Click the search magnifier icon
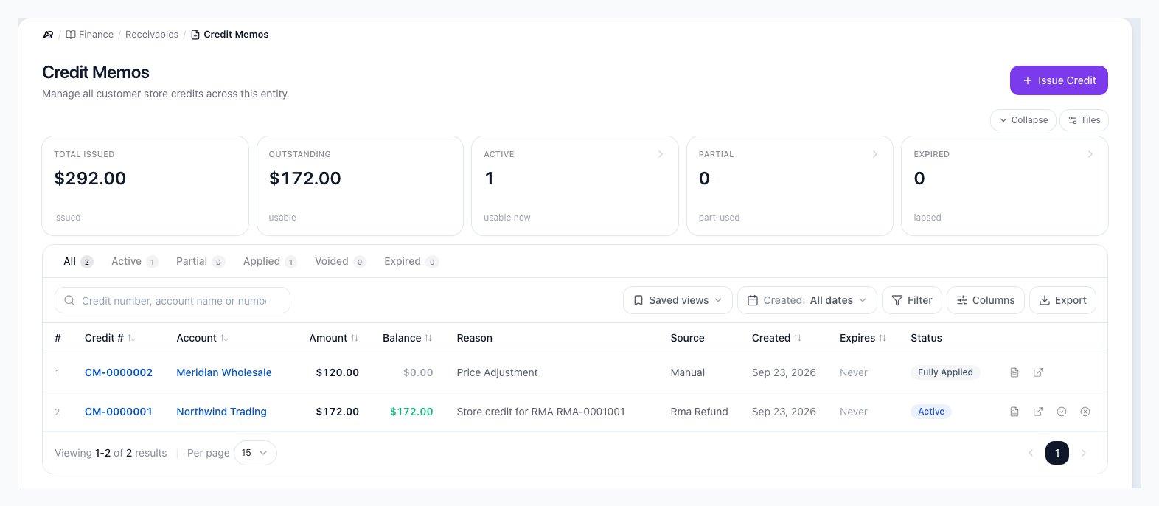This screenshot has width=1159, height=506. point(69,300)
